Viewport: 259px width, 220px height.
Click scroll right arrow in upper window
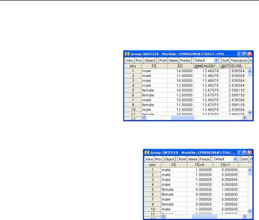(245, 117)
